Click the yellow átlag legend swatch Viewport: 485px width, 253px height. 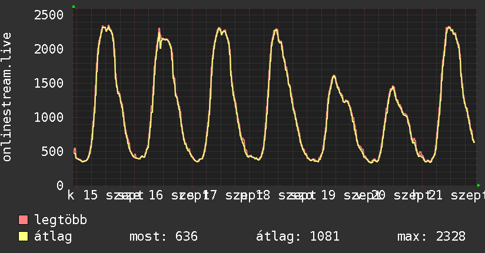click(x=23, y=237)
